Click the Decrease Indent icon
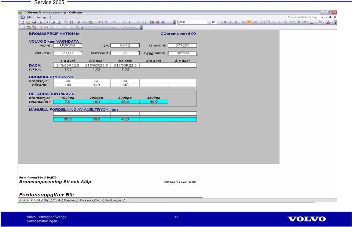The image size is (352, 227). tap(298, 22)
